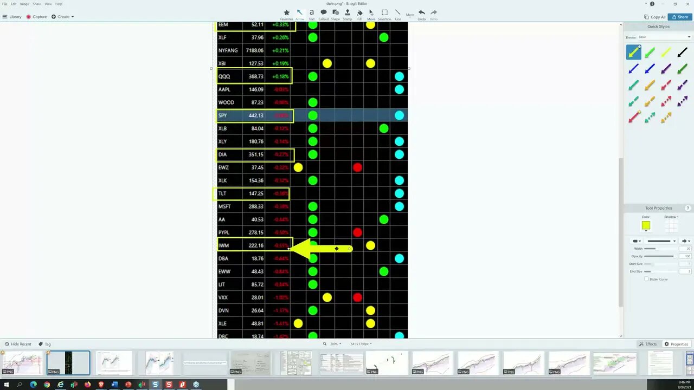This screenshot has width=694, height=390.
Task: Open Tool Properties help question mark
Action: 688,208
